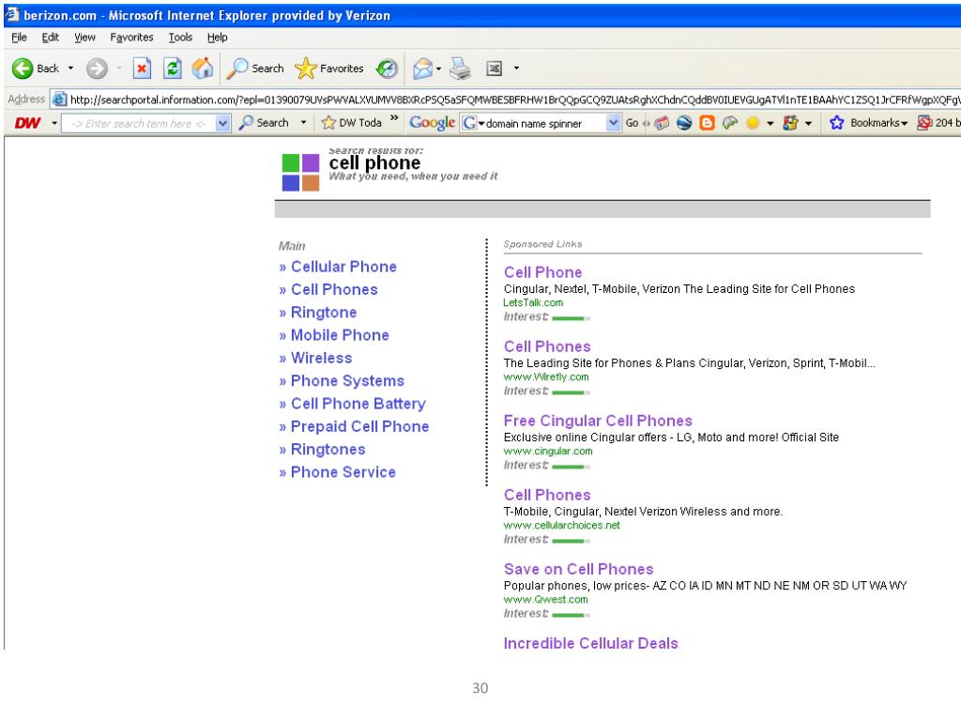
Task: Click the yellow circle icon in Google toolbar
Action: coord(753,123)
